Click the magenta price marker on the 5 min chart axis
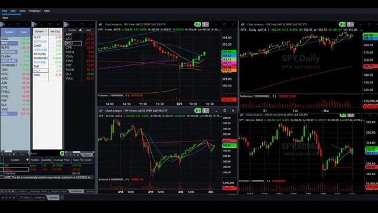 pos(229,63)
